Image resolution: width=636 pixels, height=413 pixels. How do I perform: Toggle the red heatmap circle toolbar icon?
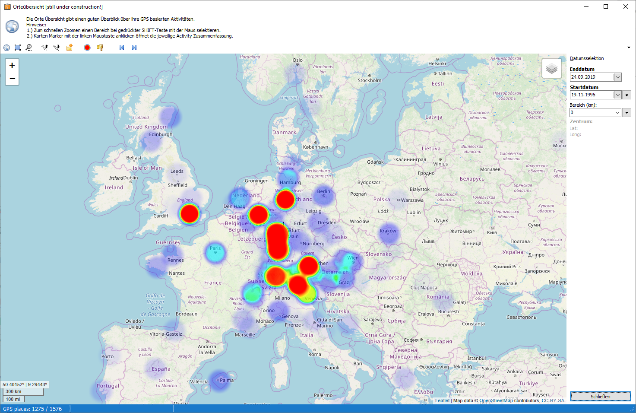coord(87,48)
